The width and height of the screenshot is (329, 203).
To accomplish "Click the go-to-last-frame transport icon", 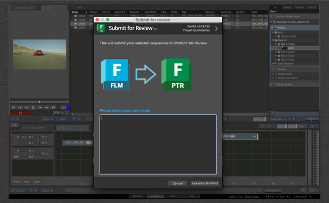I will [53, 108].
